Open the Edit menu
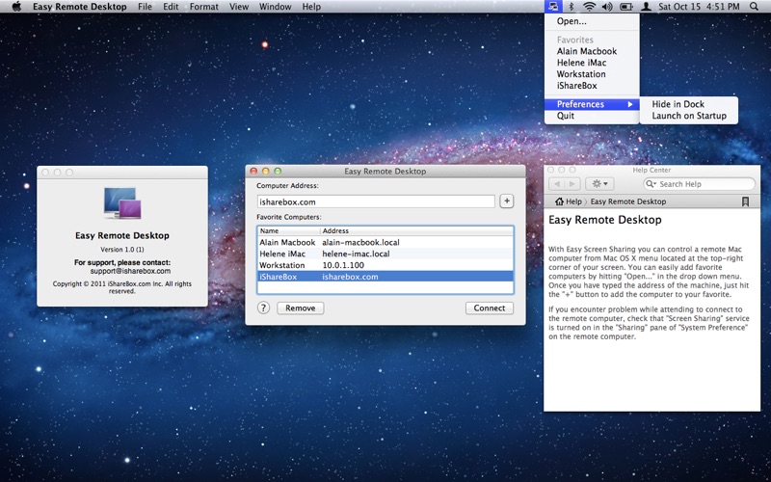The width and height of the screenshot is (771, 482). pyautogui.click(x=171, y=7)
